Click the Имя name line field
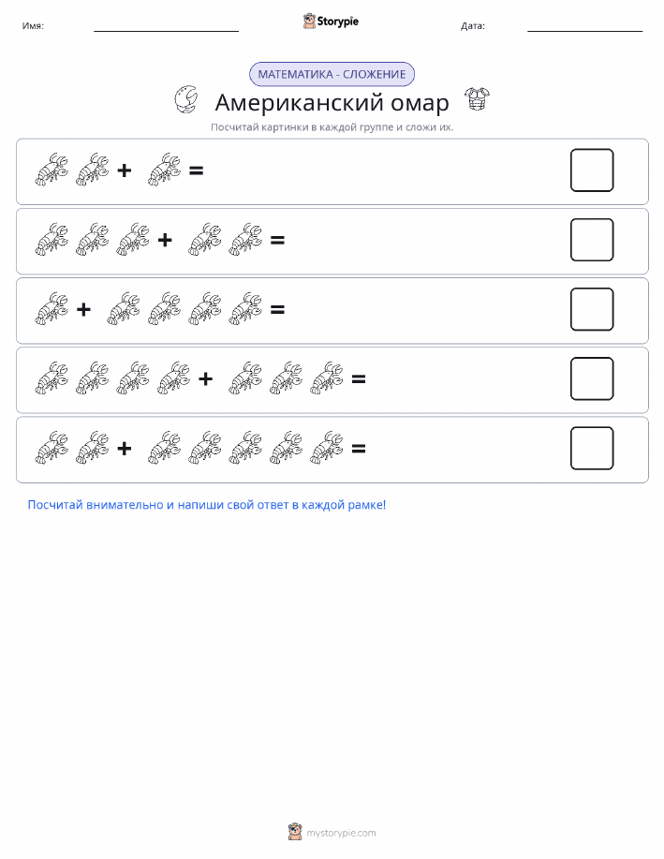This screenshot has height=859, width=664. point(166,26)
